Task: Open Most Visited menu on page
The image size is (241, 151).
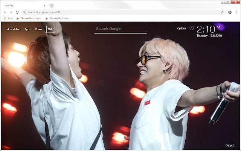Action: pyautogui.click(x=13, y=29)
